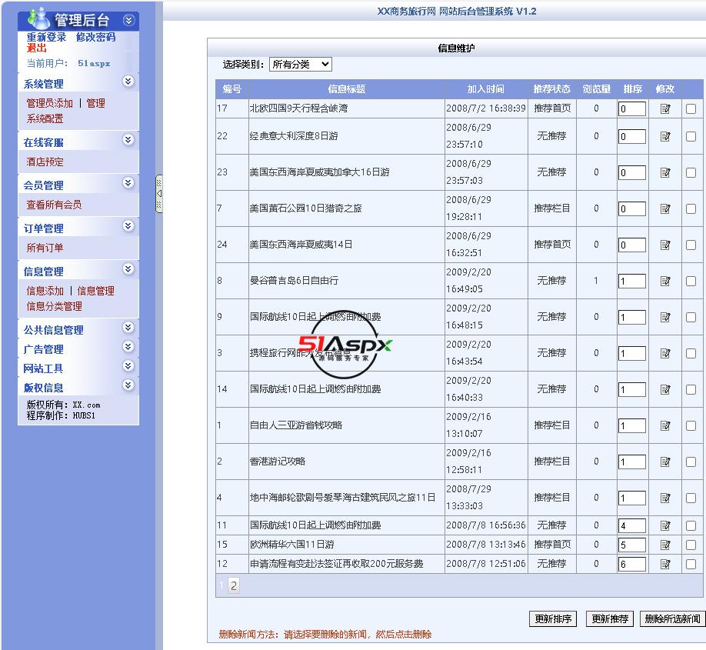This screenshot has width=706, height=650.
Task: Collapse the 系统管理 section chevron
Action: [x=128, y=82]
